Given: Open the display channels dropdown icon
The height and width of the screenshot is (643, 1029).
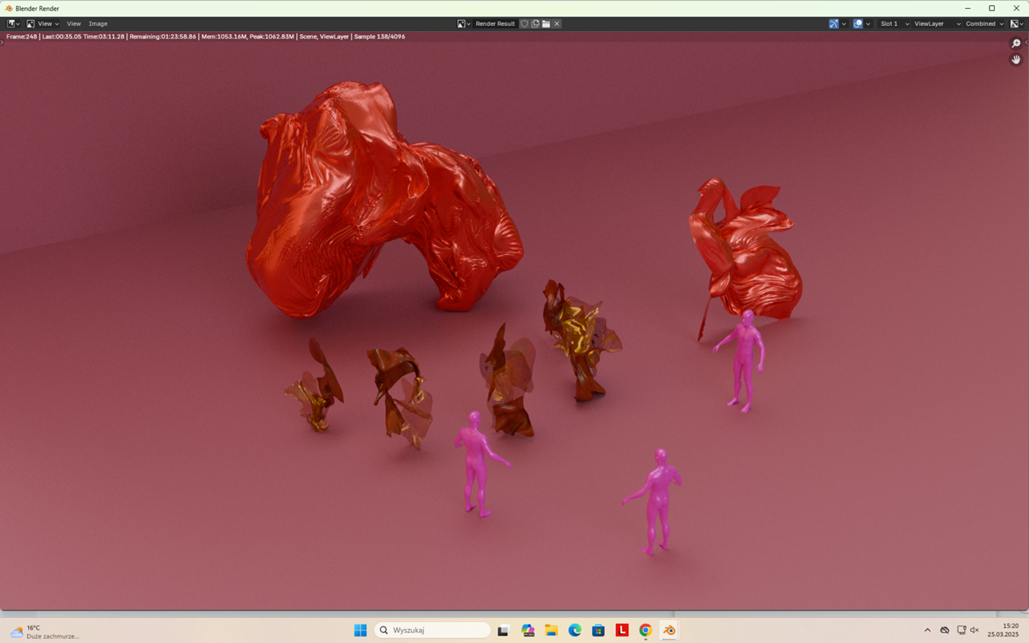Looking at the screenshot, I should click(x=1016, y=24).
